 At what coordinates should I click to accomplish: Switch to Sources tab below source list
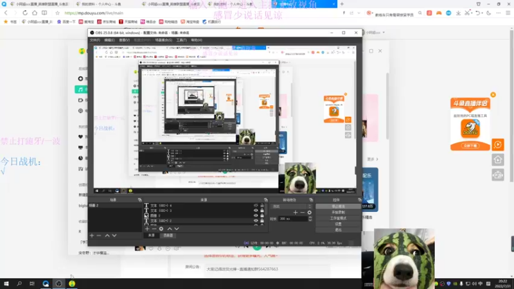pos(151,235)
